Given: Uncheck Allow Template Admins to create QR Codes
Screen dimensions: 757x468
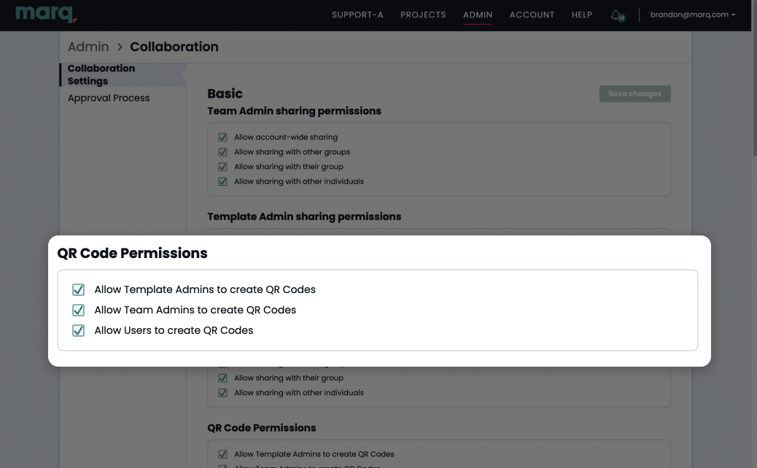Looking at the screenshot, I should [x=78, y=289].
